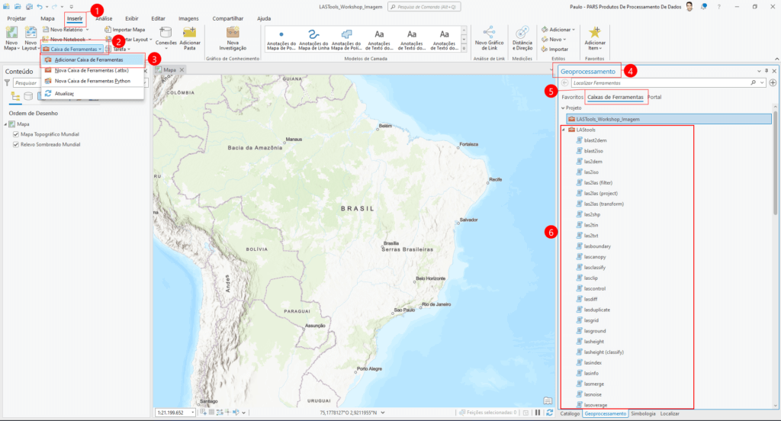Toggle Mapa Topográfico Mundial layer visibility
The image size is (781, 421).
click(x=16, y=134)
